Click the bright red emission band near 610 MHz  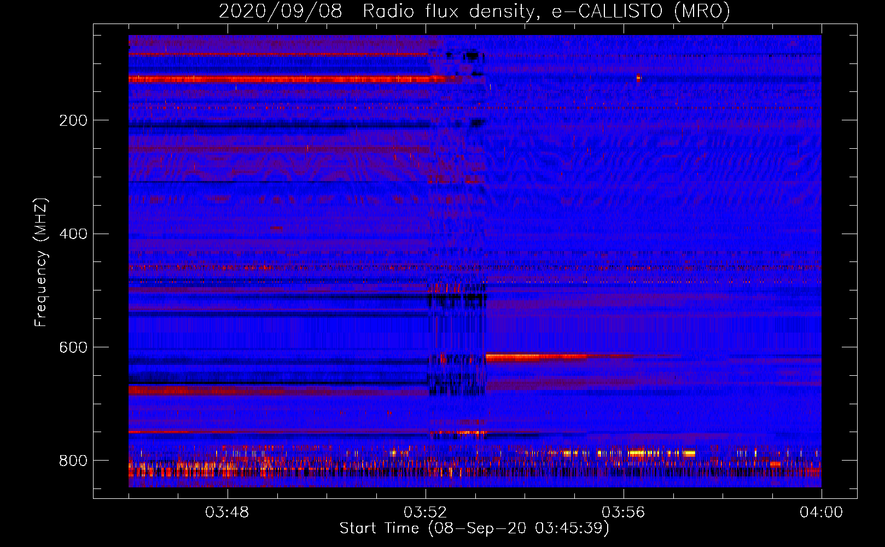[x=536, y=357]
